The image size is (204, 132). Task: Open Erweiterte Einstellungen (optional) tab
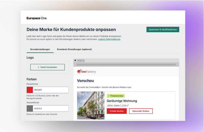[74, 50]
